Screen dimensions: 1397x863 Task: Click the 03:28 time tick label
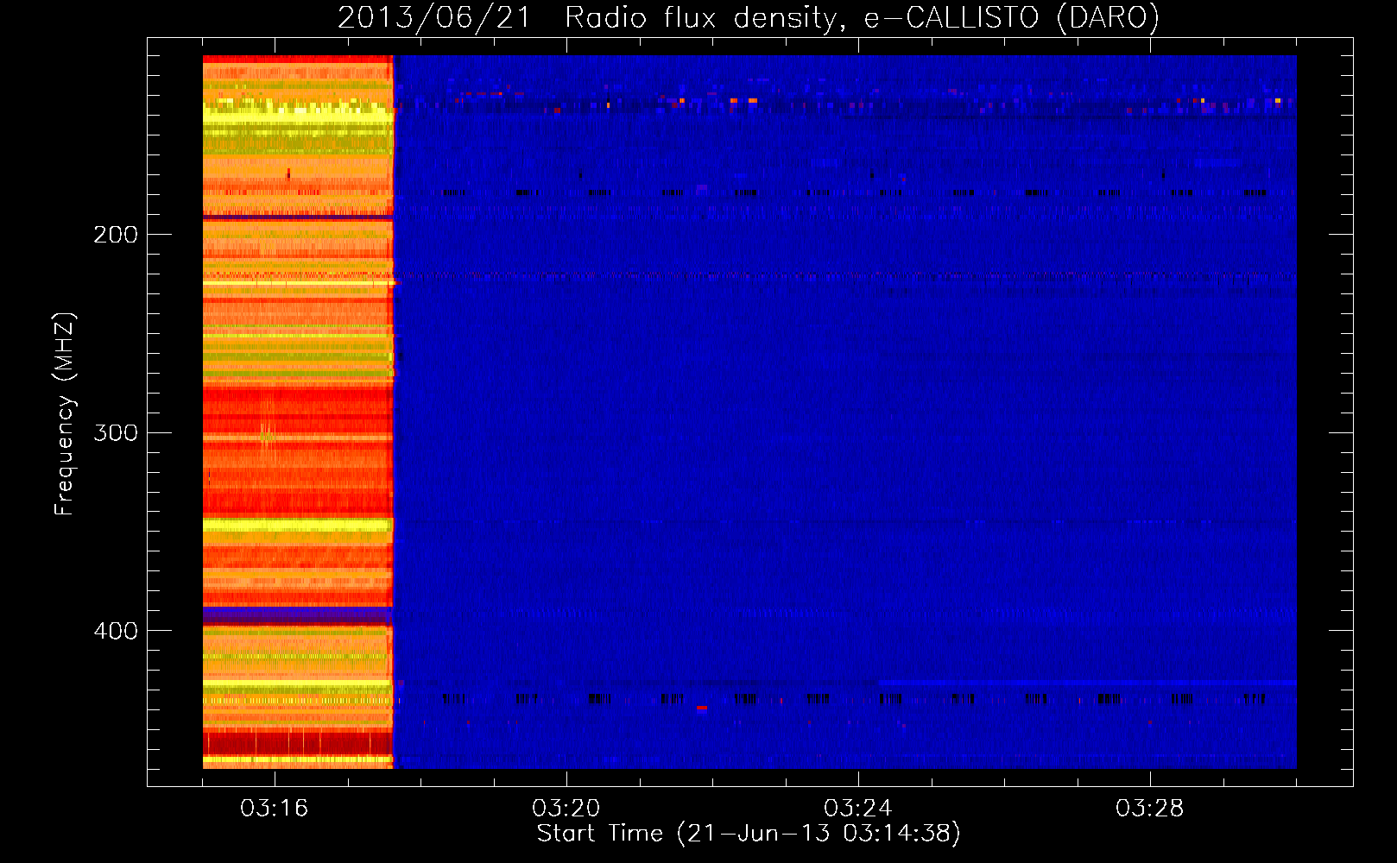coord(1150,809)
